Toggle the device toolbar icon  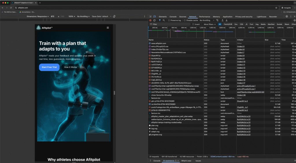[155, 17]
